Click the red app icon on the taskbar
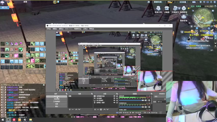The image size is (217, 122). [14, 120]
